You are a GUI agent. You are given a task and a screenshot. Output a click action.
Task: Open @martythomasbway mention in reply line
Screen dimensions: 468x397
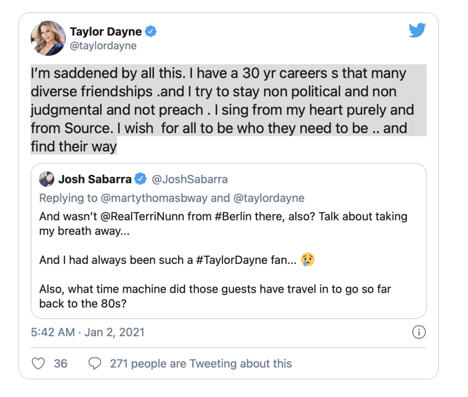[154, 198]
